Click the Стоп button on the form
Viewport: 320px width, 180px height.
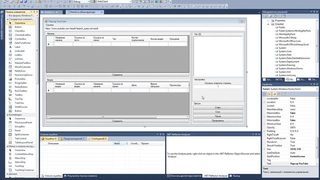pyautogui.click(x=218, y=112)
